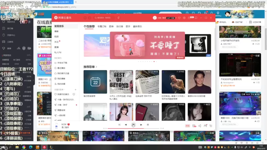Image resolution: width=267 pixels, height=150 pixels.
Task: Toggle play/pause button
Action: point(133,125)
